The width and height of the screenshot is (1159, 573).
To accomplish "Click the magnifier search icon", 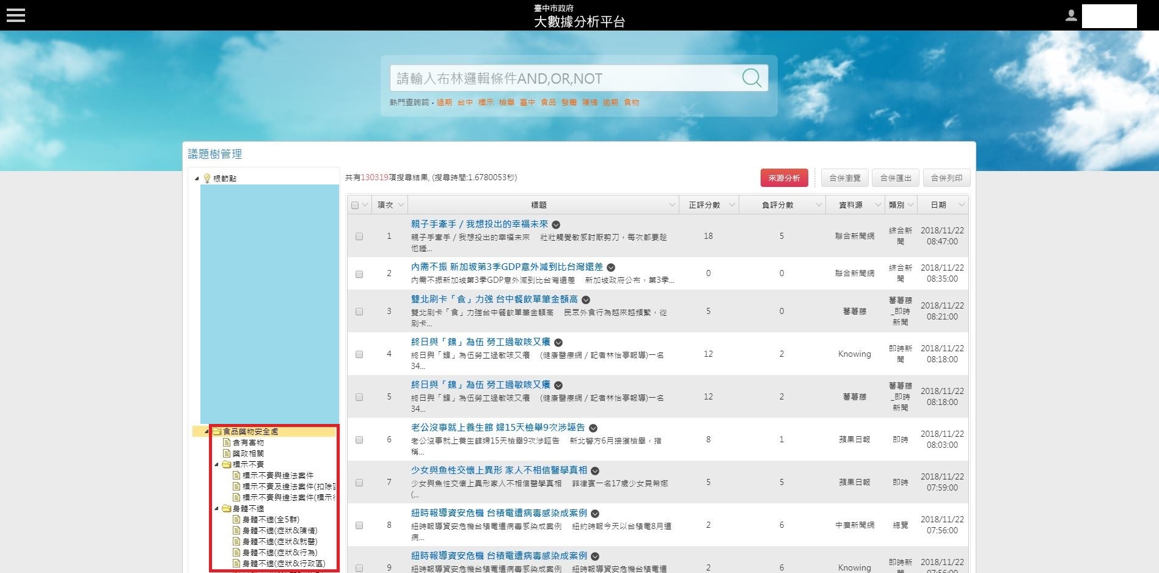I will [x=751, y=78].
